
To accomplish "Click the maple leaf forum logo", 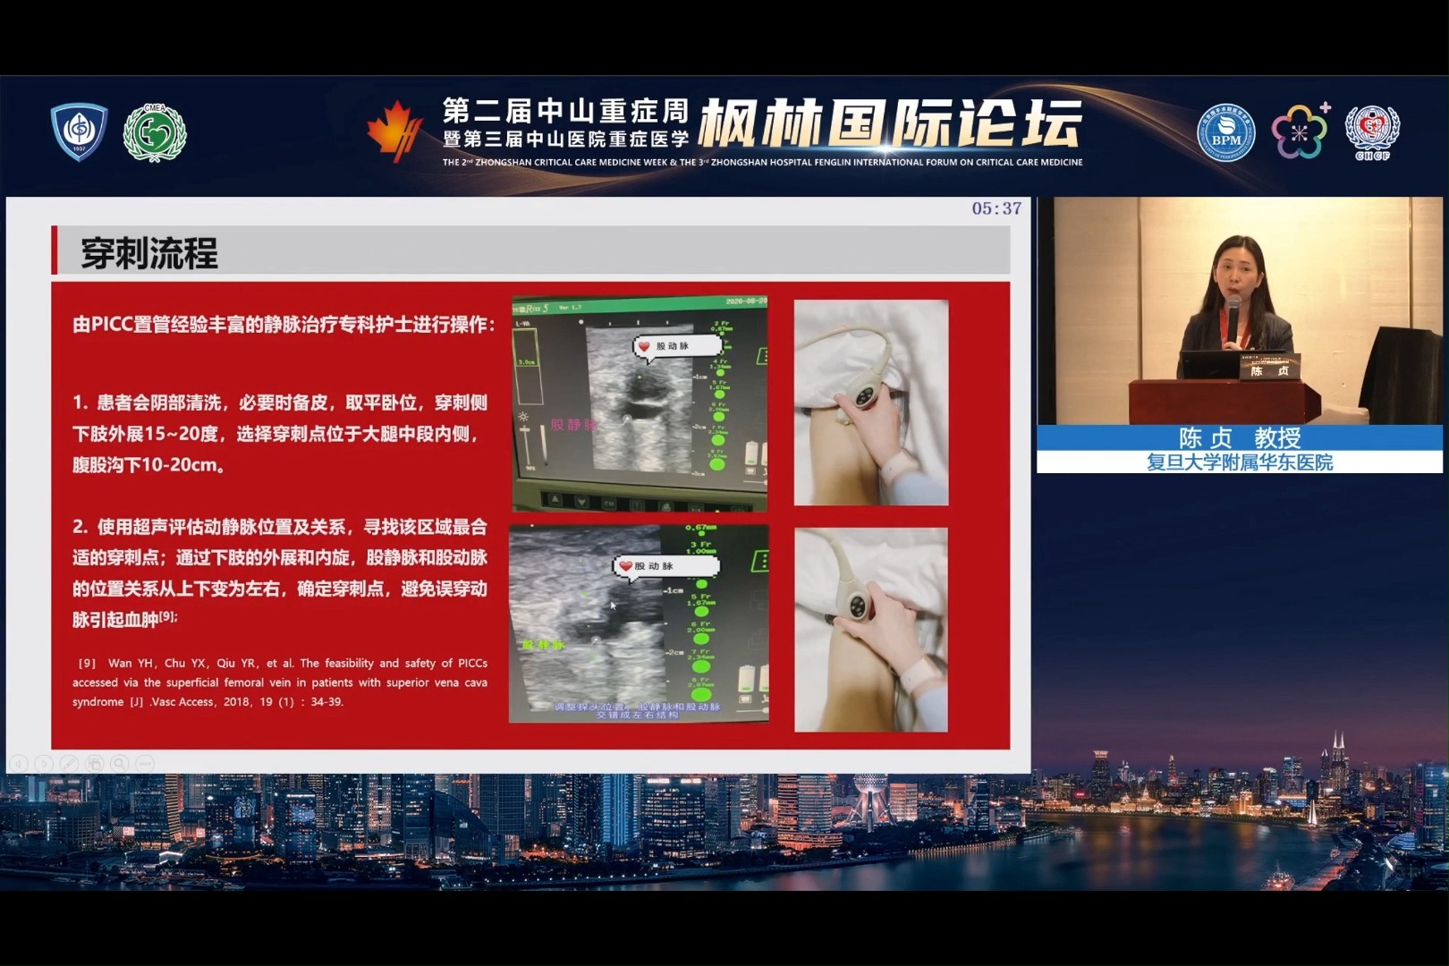I will coord(394,131).
